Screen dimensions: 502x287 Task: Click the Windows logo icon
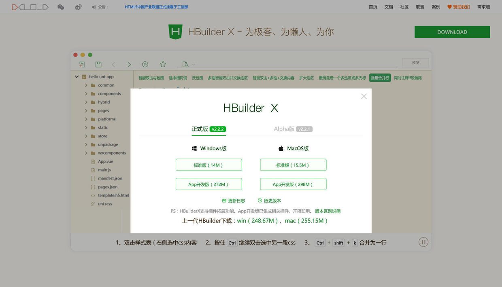coord(194,148)
